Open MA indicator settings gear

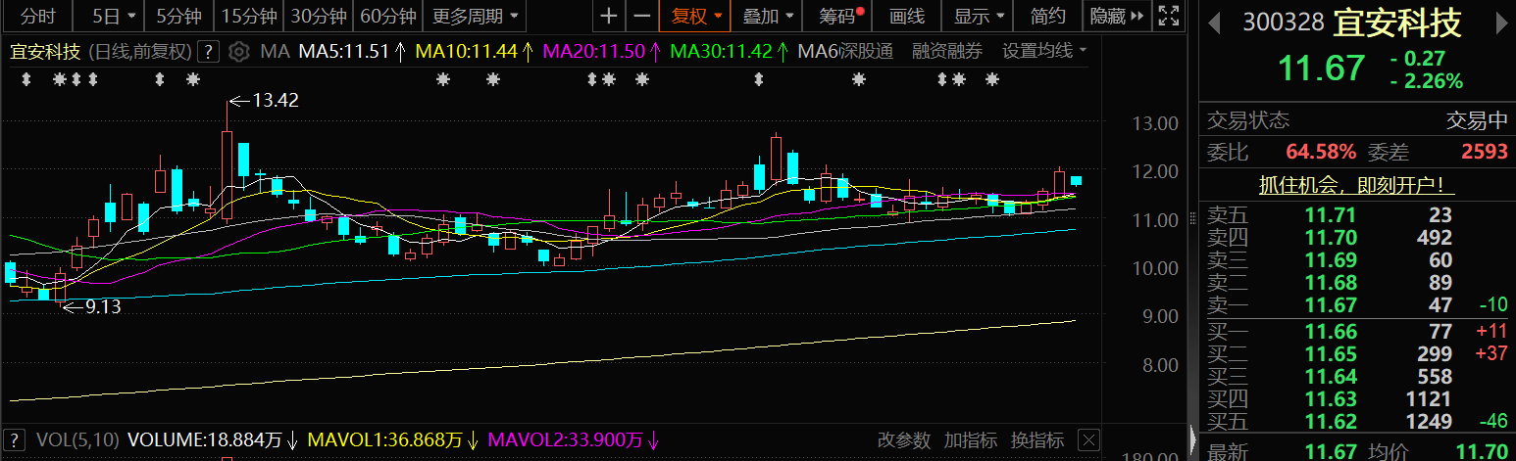(236, 51)
